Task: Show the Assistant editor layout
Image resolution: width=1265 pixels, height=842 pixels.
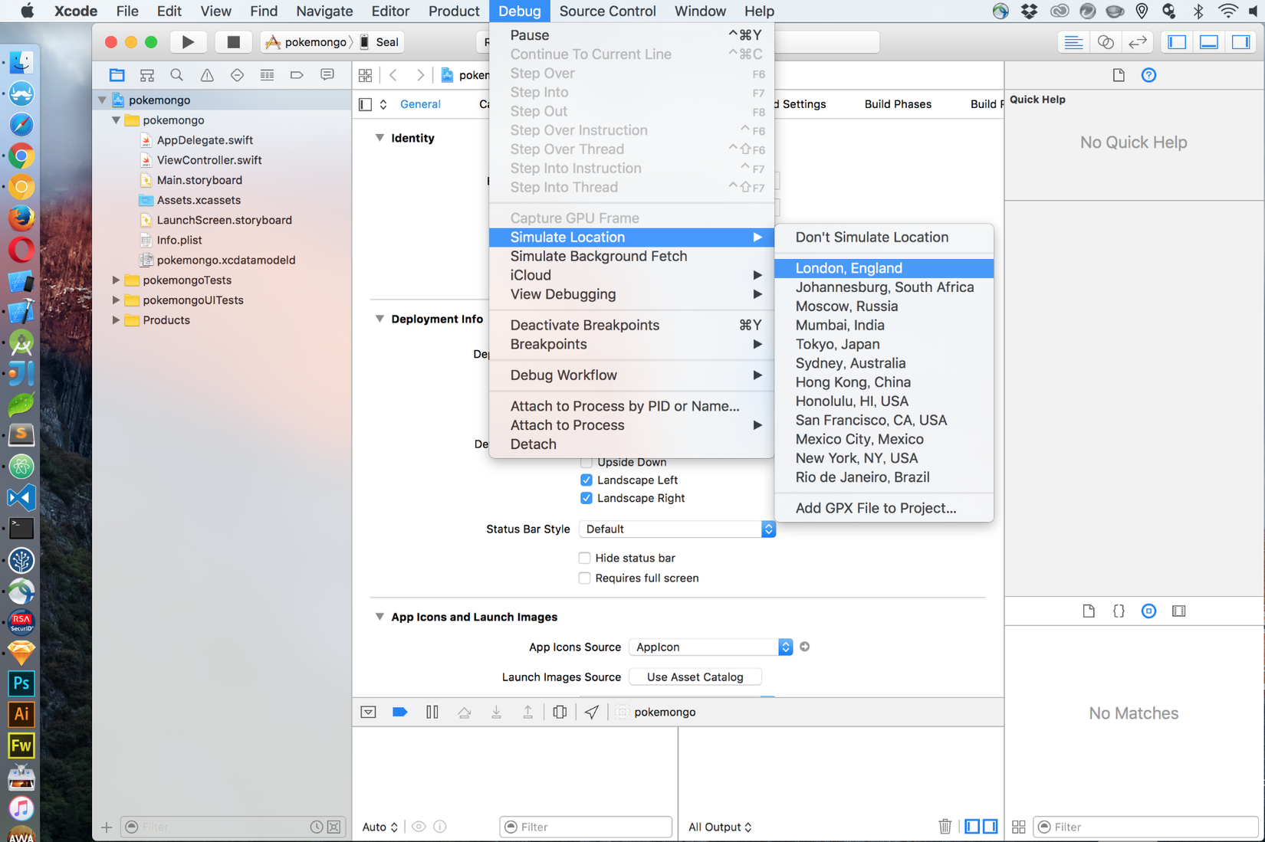Action: pos(1106,42)
